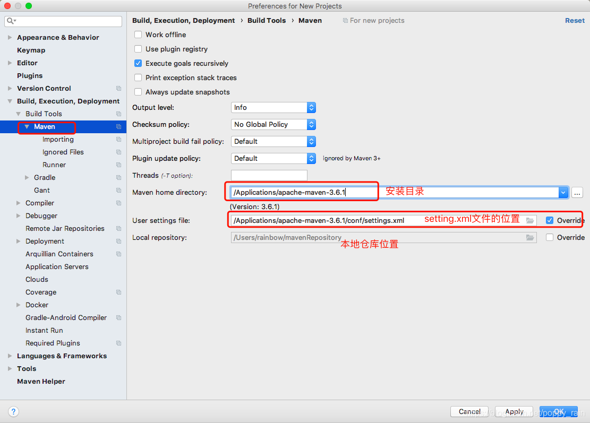The image size is (590, 423).
Task: Expand Appearance & Behavior section
Action: (x=10, y=38)
